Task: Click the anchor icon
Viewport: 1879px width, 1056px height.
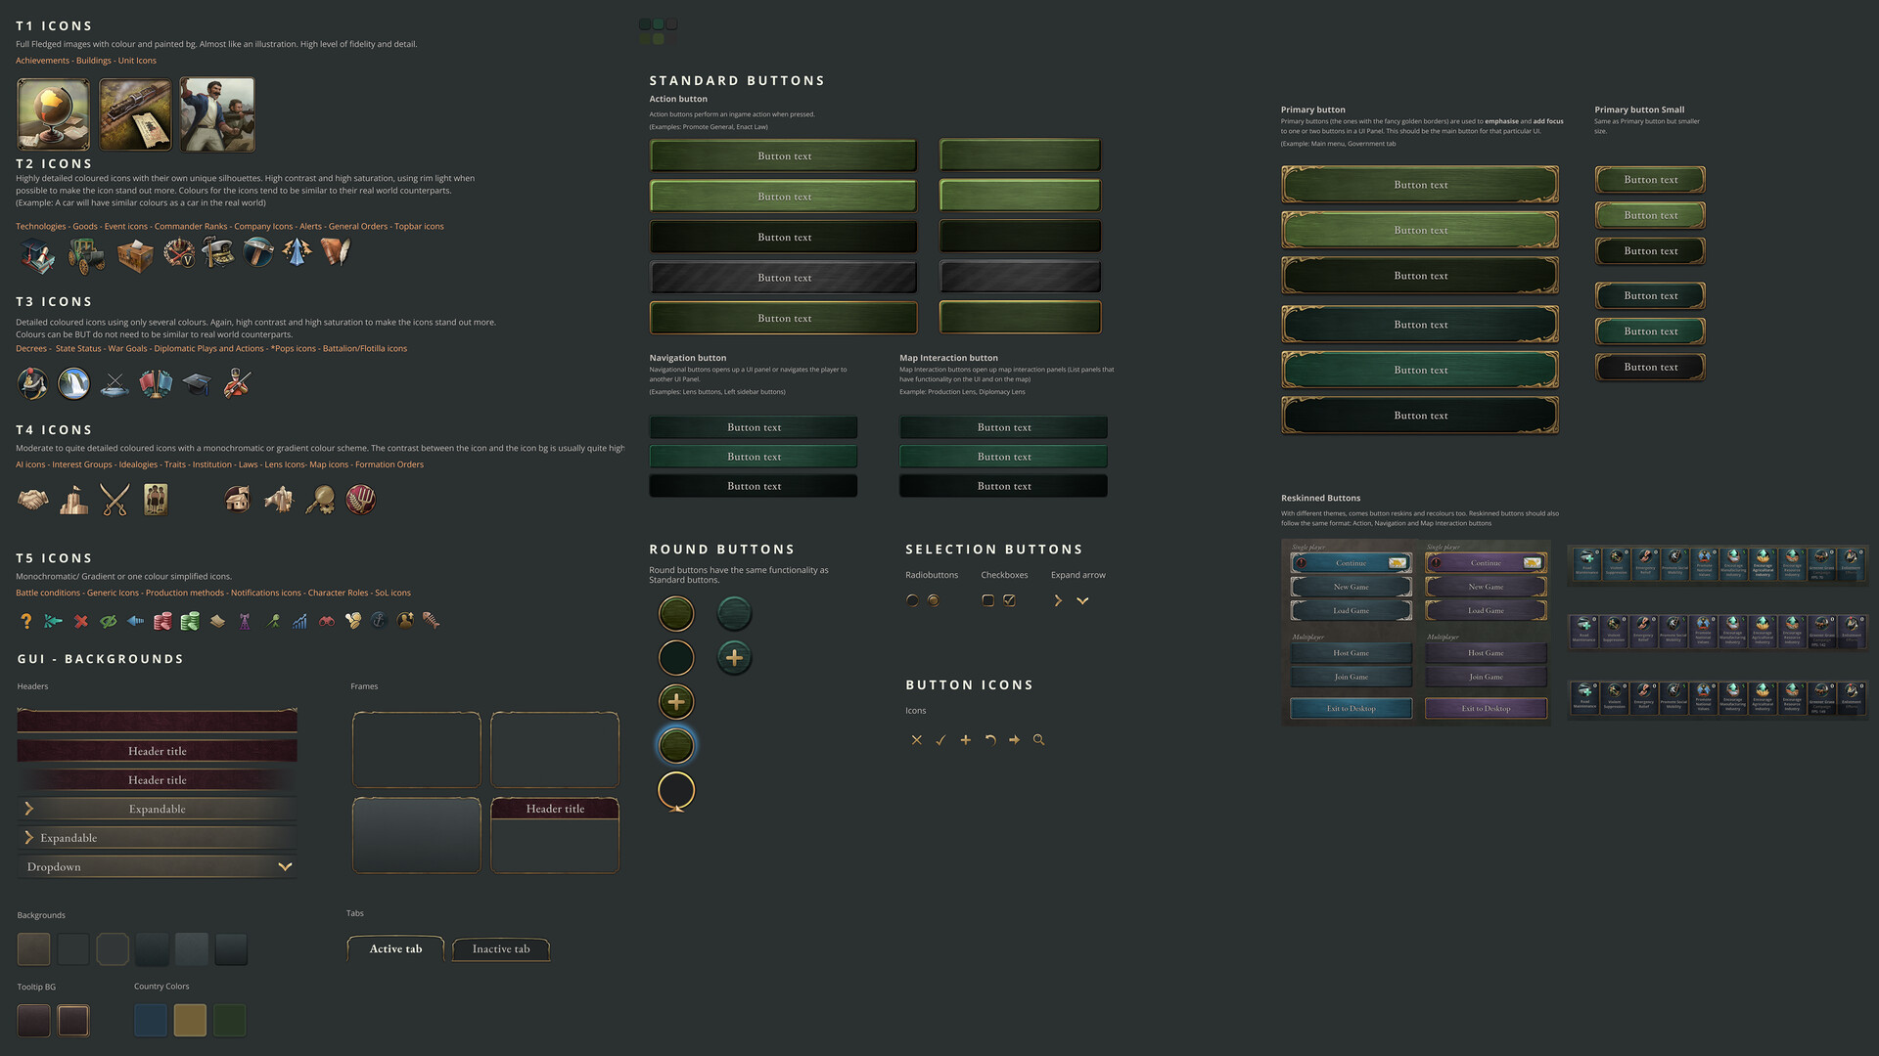Action: (x=379, y=621)
